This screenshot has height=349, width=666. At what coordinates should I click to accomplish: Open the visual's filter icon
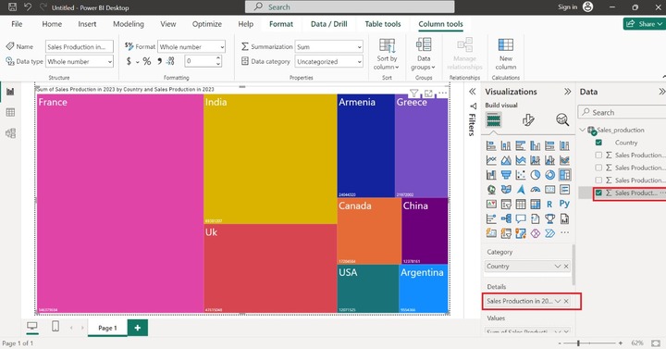[x=413, y=93]
